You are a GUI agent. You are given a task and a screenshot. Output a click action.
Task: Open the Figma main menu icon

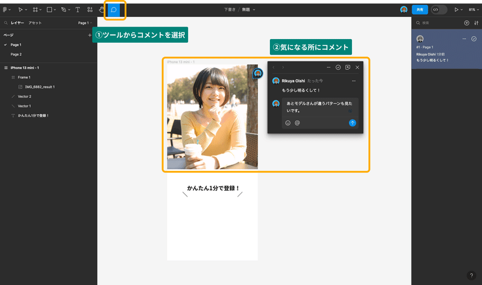pos(5,10)
